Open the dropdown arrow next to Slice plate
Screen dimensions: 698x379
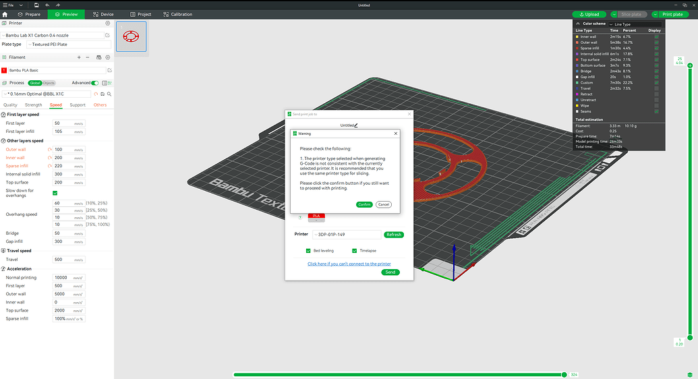pyautogui.click(x=614, y=14)
